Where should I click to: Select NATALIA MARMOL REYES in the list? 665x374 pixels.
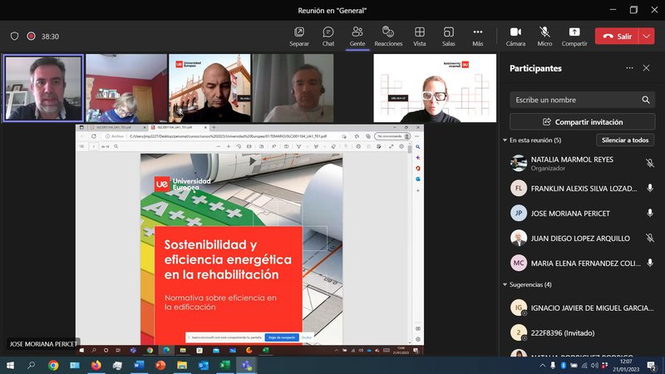click(x=572, y=160)
